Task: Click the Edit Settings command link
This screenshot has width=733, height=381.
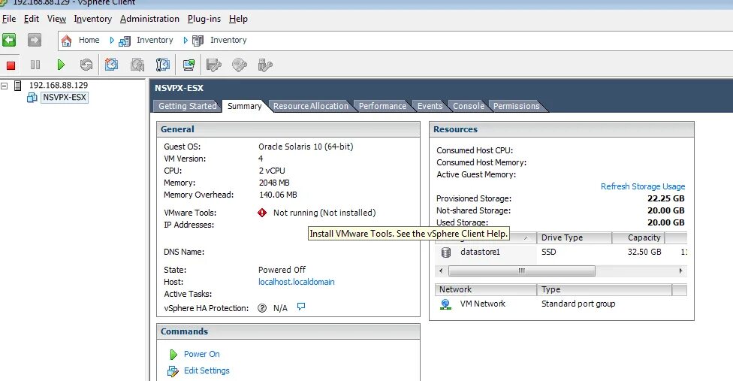Action: (207, 370)
